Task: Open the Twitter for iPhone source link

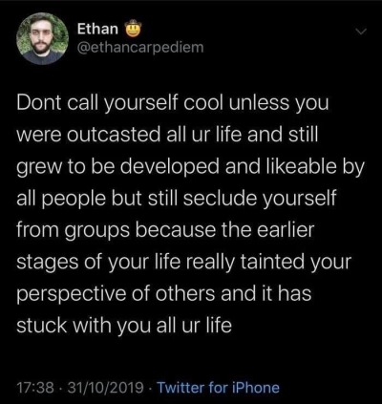Action: click(x=219, y=388)
